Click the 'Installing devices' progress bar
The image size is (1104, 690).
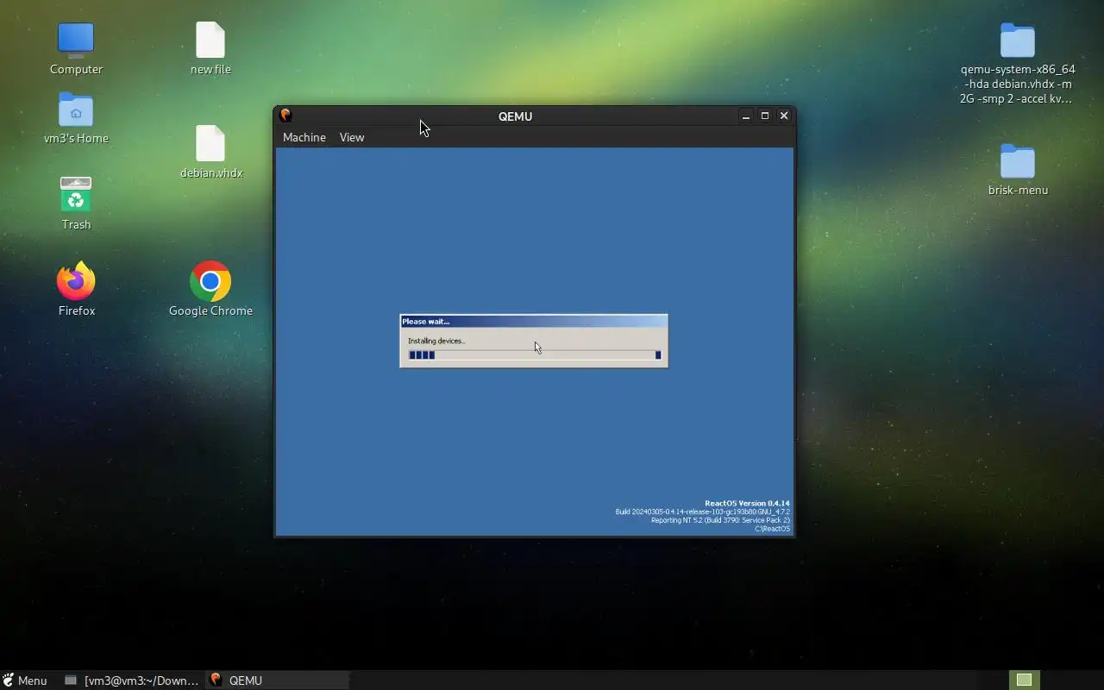point(535,355)
